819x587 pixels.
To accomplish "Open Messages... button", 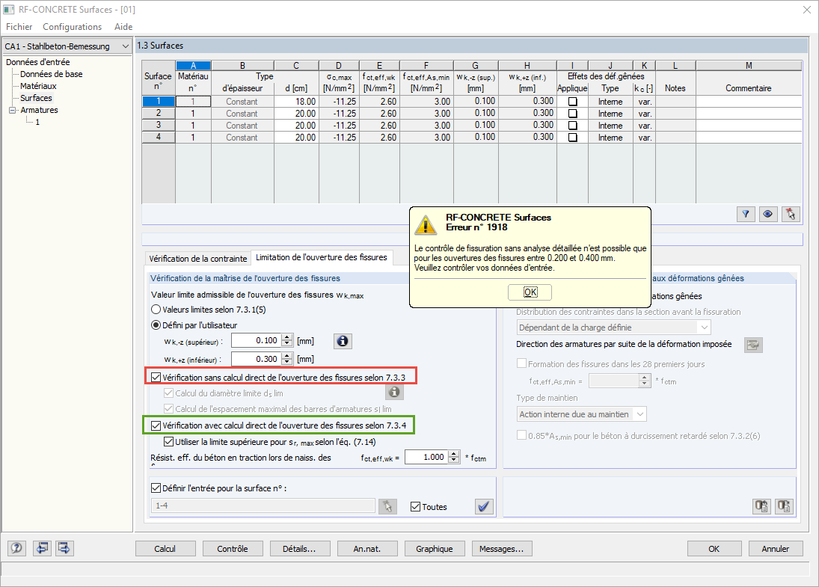I will coord(501,549).
